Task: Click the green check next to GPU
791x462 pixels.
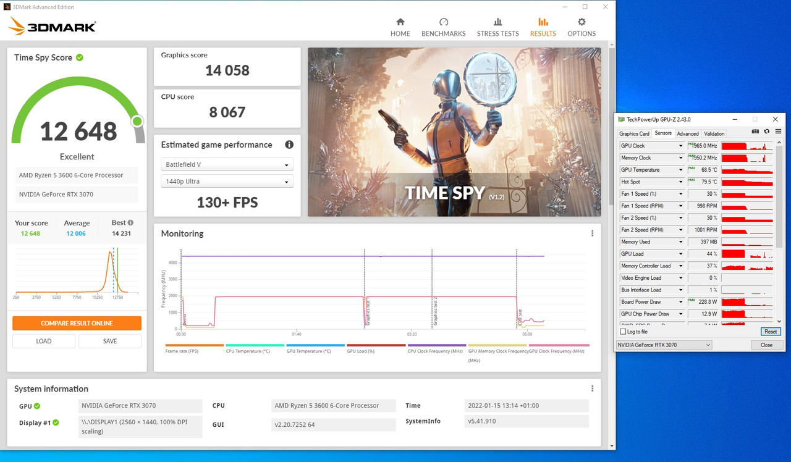Action: tap(37, 406)
